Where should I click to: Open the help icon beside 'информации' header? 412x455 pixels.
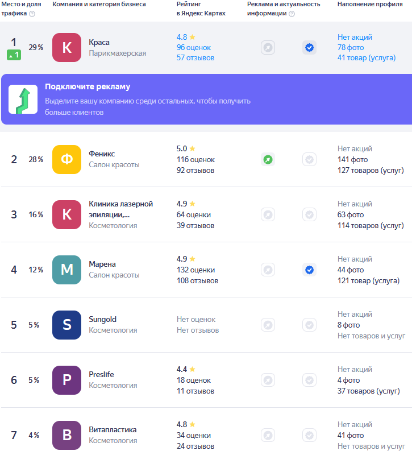(292, 14)
